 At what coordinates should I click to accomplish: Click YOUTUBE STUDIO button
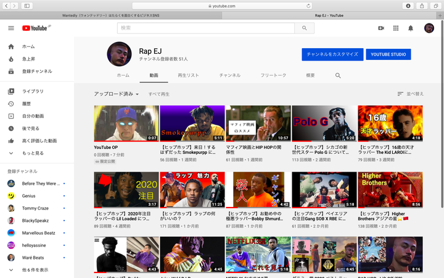388,54
